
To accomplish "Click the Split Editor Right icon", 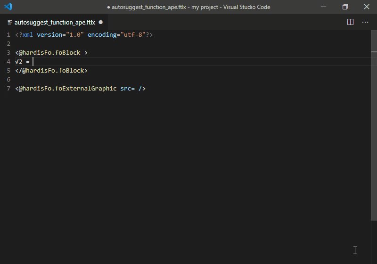I will coord(350,22).
